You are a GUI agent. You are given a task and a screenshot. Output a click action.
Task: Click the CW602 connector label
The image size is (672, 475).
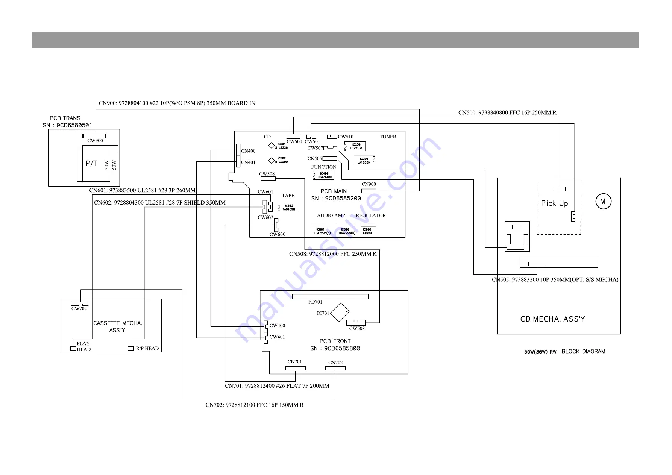265,217
